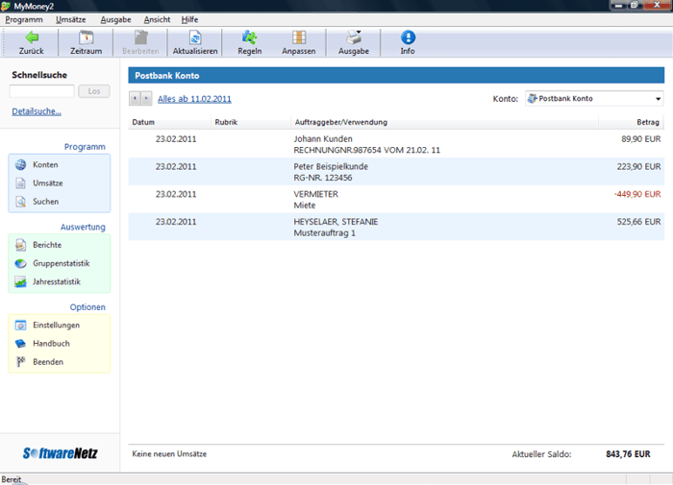
Task: Click the amount 525,66 EUR
Action: click(638, 222)
